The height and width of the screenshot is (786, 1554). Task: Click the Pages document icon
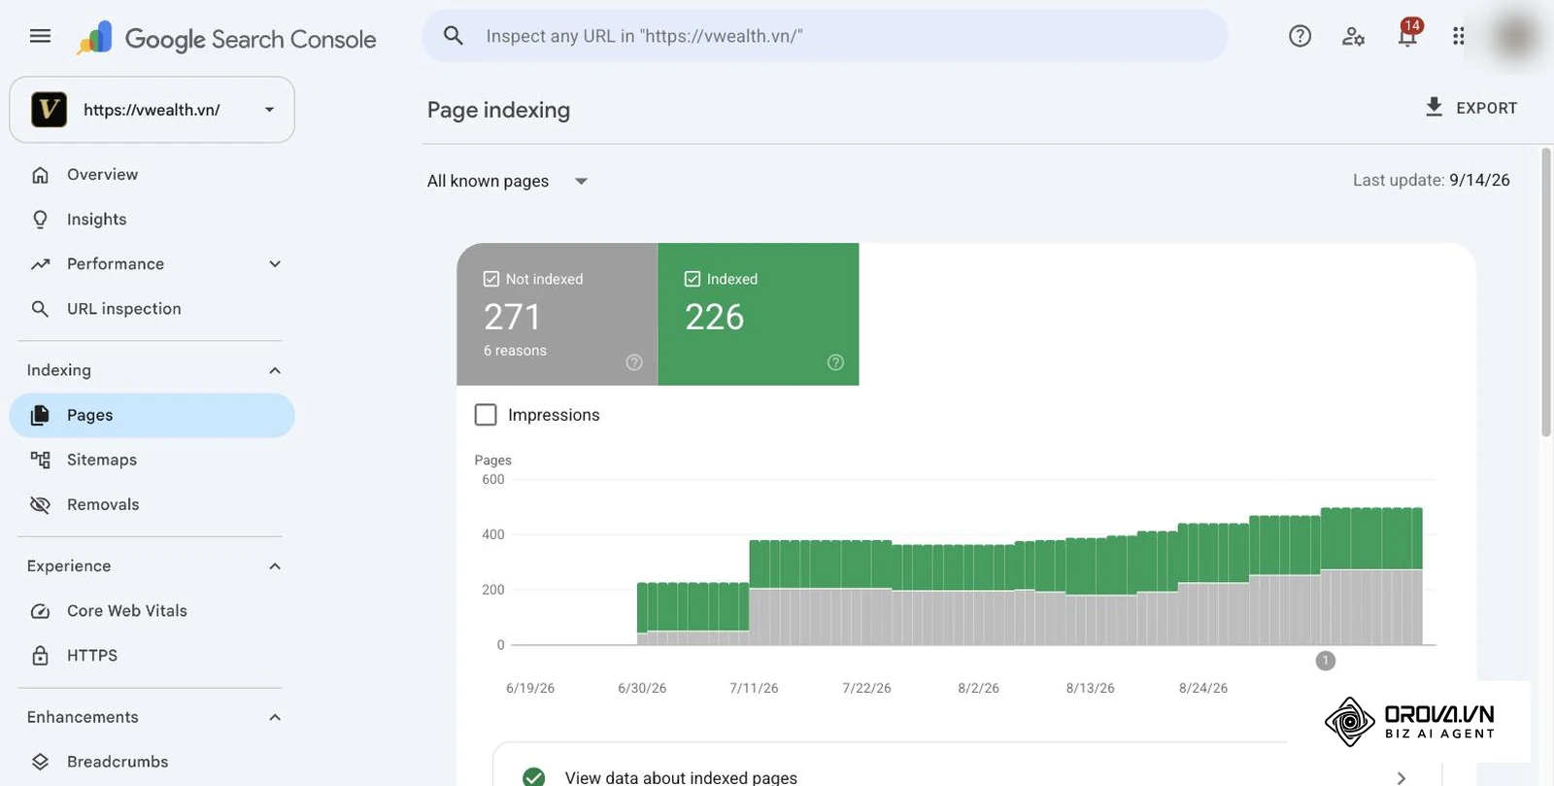[40, 415]
